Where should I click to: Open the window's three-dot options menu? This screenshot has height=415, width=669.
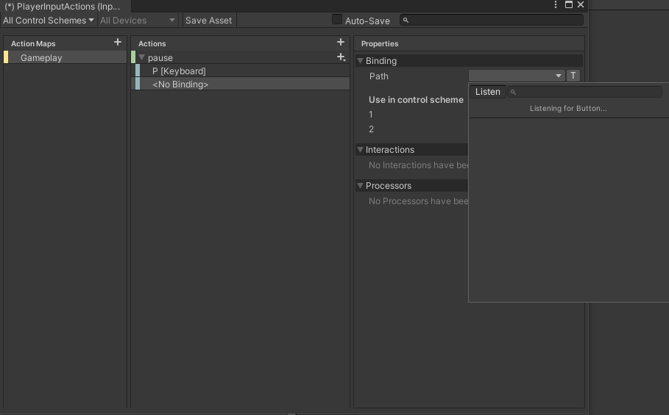coord(556,5)
